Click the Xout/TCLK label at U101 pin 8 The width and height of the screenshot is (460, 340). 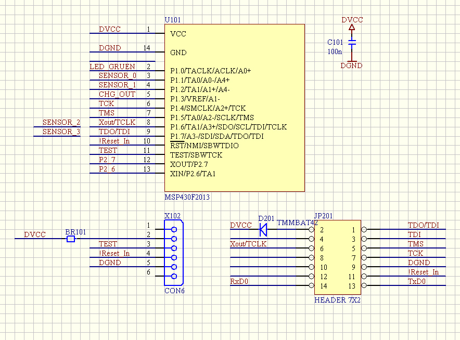pos(117,122)
